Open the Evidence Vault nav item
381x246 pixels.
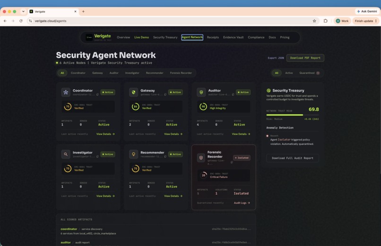pyautogui.click(x=233, y=37)
